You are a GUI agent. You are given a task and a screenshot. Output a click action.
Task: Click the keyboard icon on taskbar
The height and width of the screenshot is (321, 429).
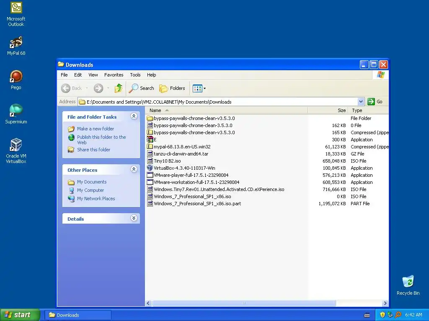tap(367, 315)
